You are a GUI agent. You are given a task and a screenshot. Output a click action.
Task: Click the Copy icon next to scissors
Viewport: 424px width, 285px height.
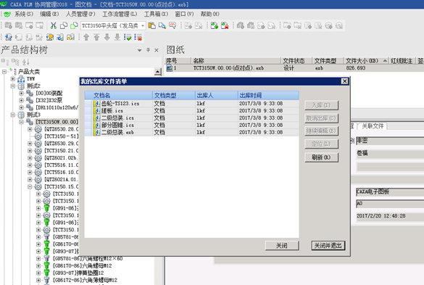[64, 25]
